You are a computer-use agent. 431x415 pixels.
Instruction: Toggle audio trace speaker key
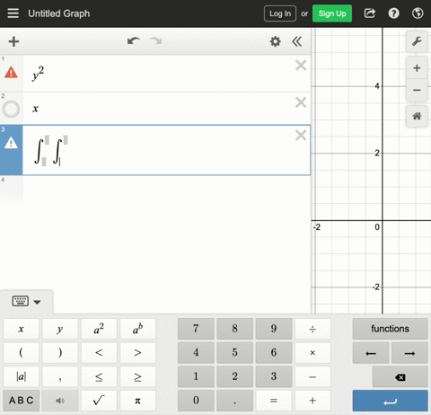pyautogui.click(x=60, y=401)
